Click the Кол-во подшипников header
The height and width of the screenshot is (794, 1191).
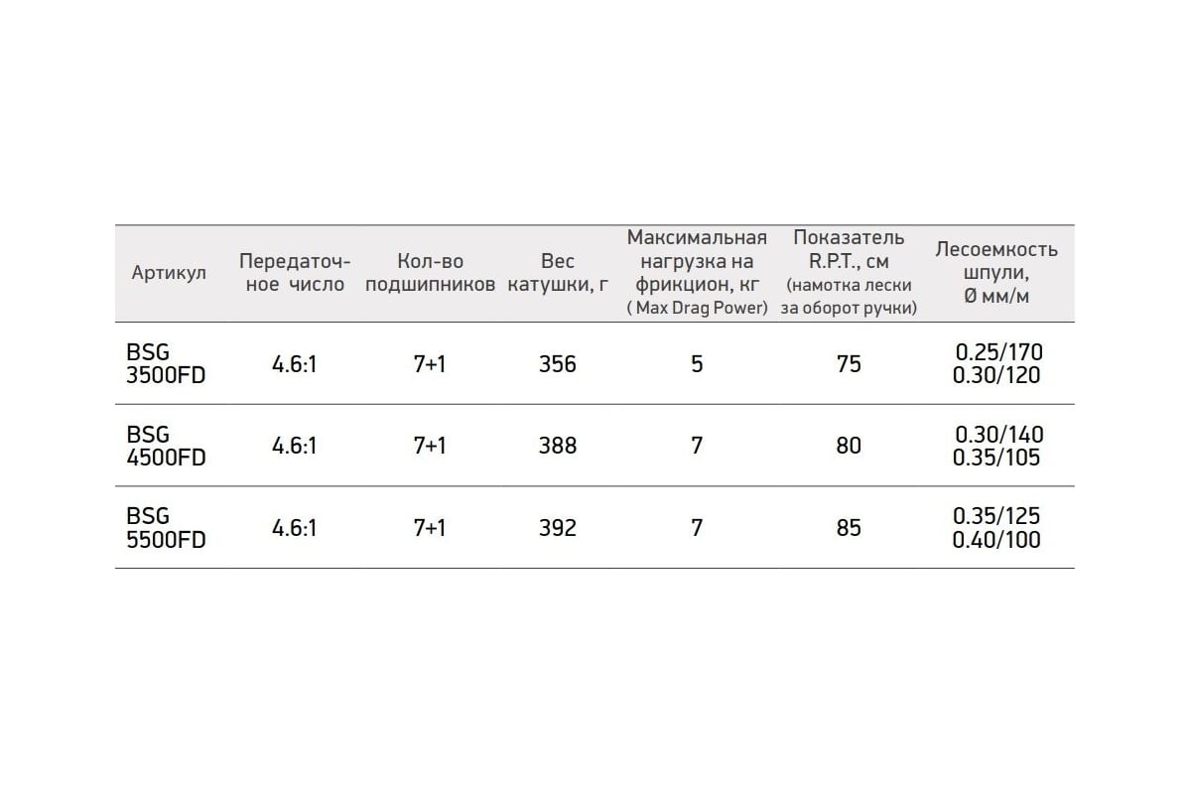(430, 273)
